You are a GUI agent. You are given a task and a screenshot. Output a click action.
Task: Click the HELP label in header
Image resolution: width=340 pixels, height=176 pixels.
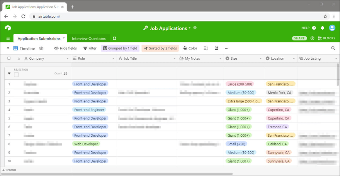pos(305,28)
